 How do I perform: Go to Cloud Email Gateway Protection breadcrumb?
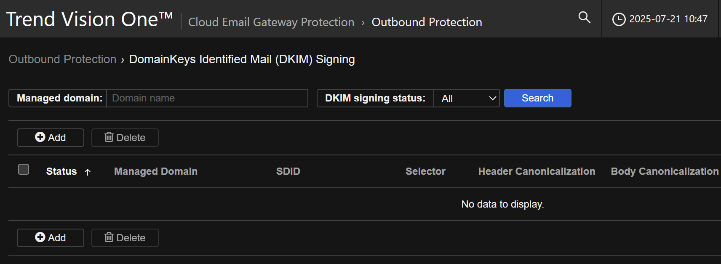click(x=271, y=22)
